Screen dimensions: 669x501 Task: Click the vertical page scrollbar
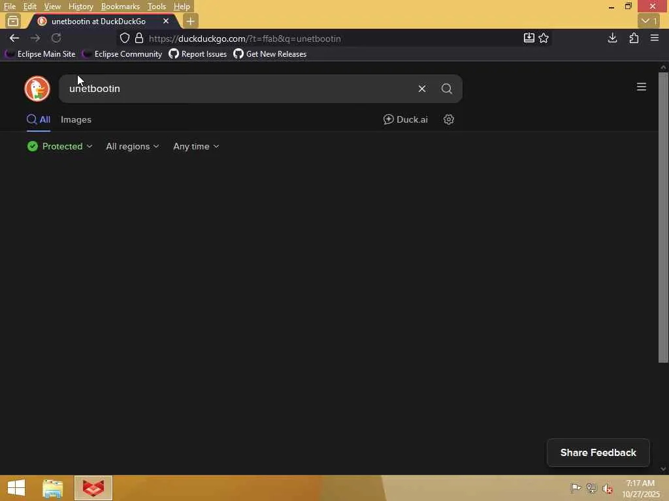(663, 217)
